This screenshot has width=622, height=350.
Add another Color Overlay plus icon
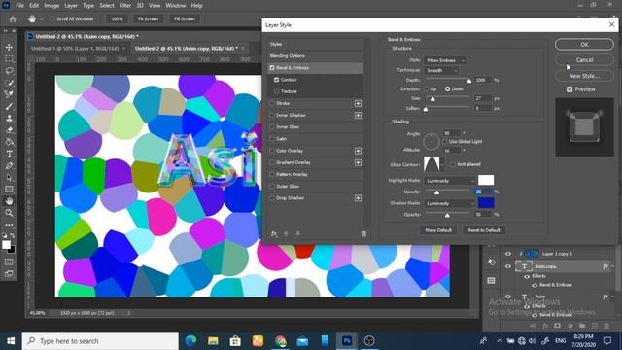[358, 151]
